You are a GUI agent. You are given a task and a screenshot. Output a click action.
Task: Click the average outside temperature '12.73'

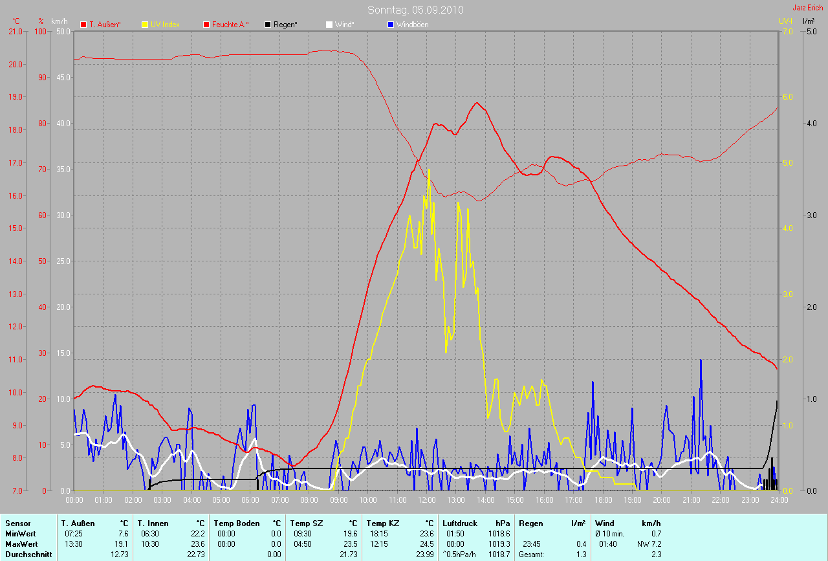pyautogui.click(x=120, y=555)
